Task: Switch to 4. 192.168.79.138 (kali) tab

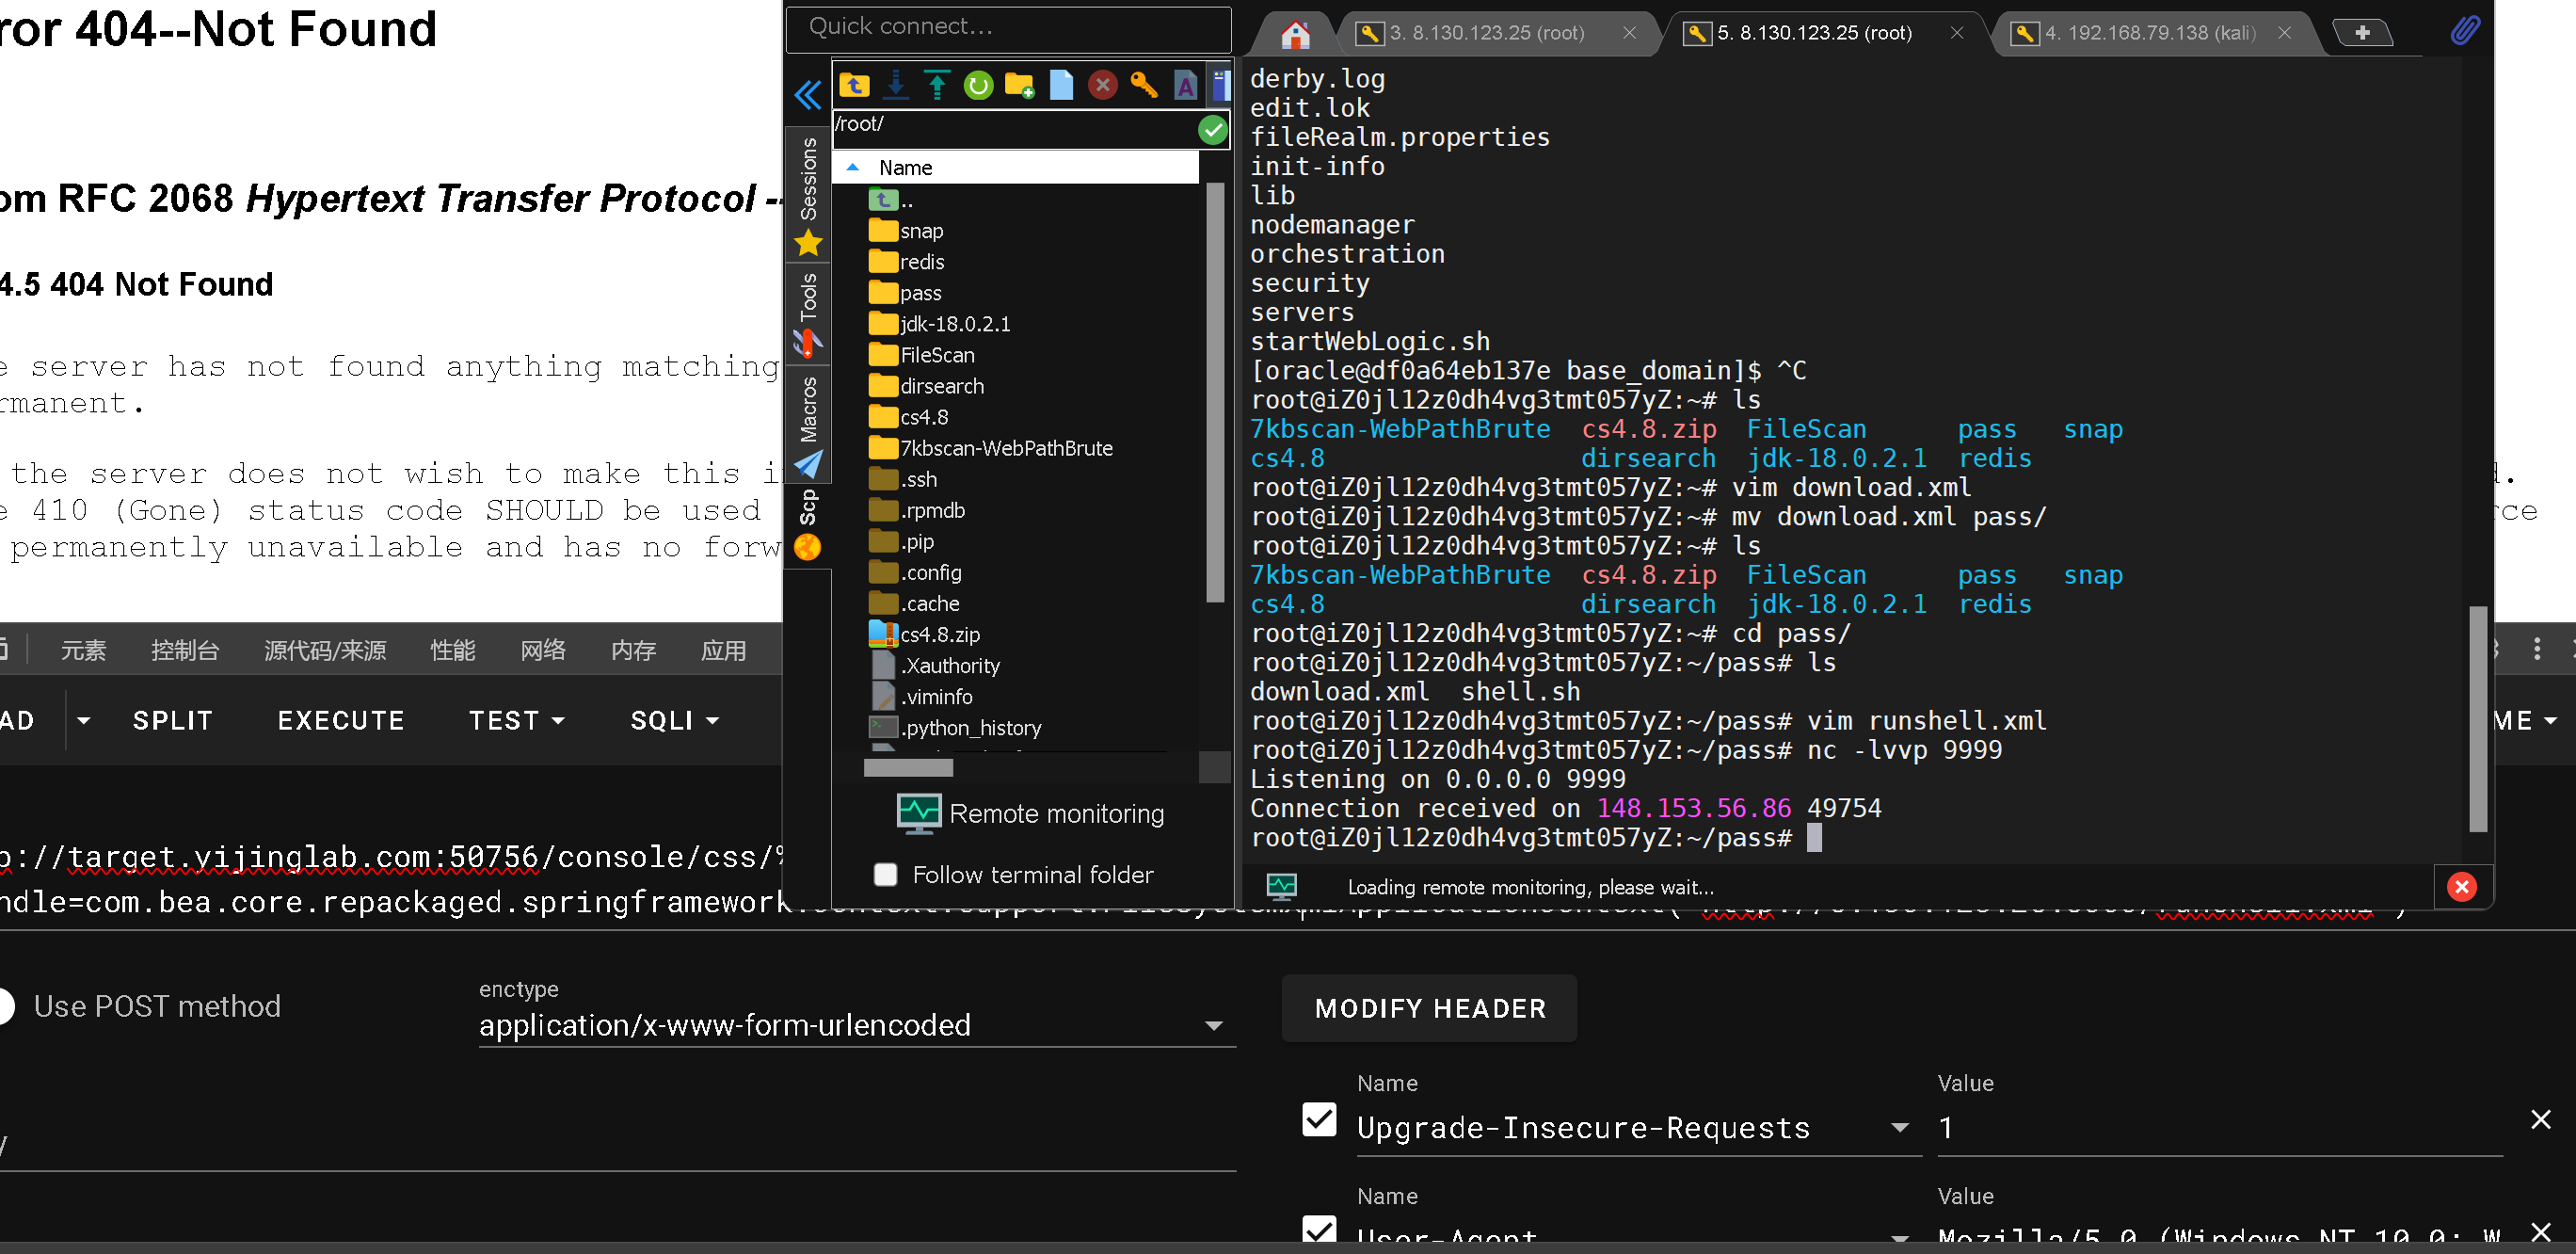Action: pyautogui.click(x=2149, y=33)
